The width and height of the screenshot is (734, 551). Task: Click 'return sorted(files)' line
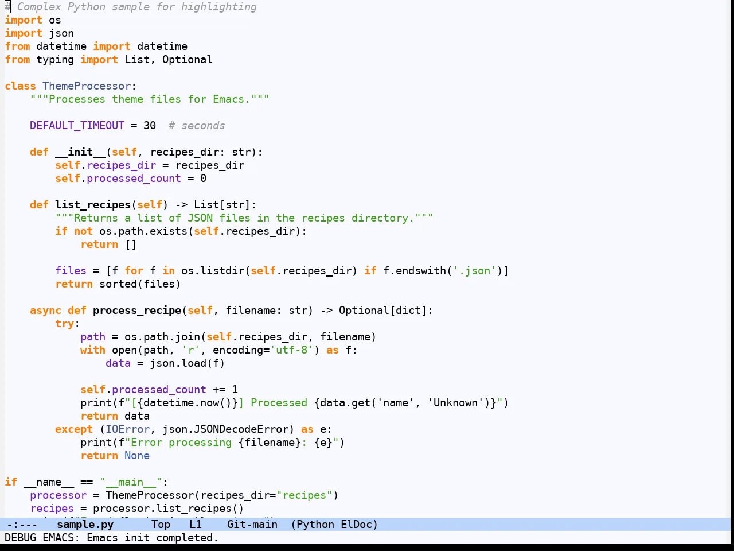(118, 284)
